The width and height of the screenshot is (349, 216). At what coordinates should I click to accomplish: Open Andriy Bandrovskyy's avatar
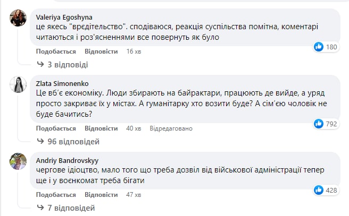click(19, 161)
